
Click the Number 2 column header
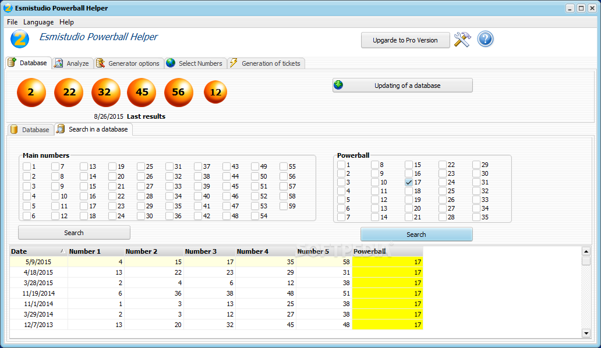154,251
